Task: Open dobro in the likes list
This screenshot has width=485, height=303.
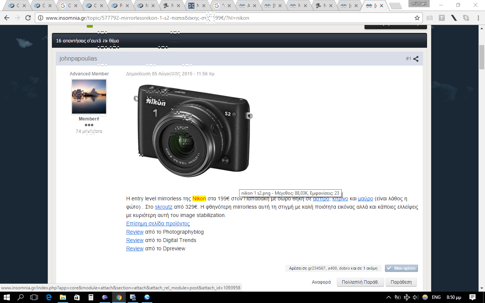Action: click(x=344, y=268)
